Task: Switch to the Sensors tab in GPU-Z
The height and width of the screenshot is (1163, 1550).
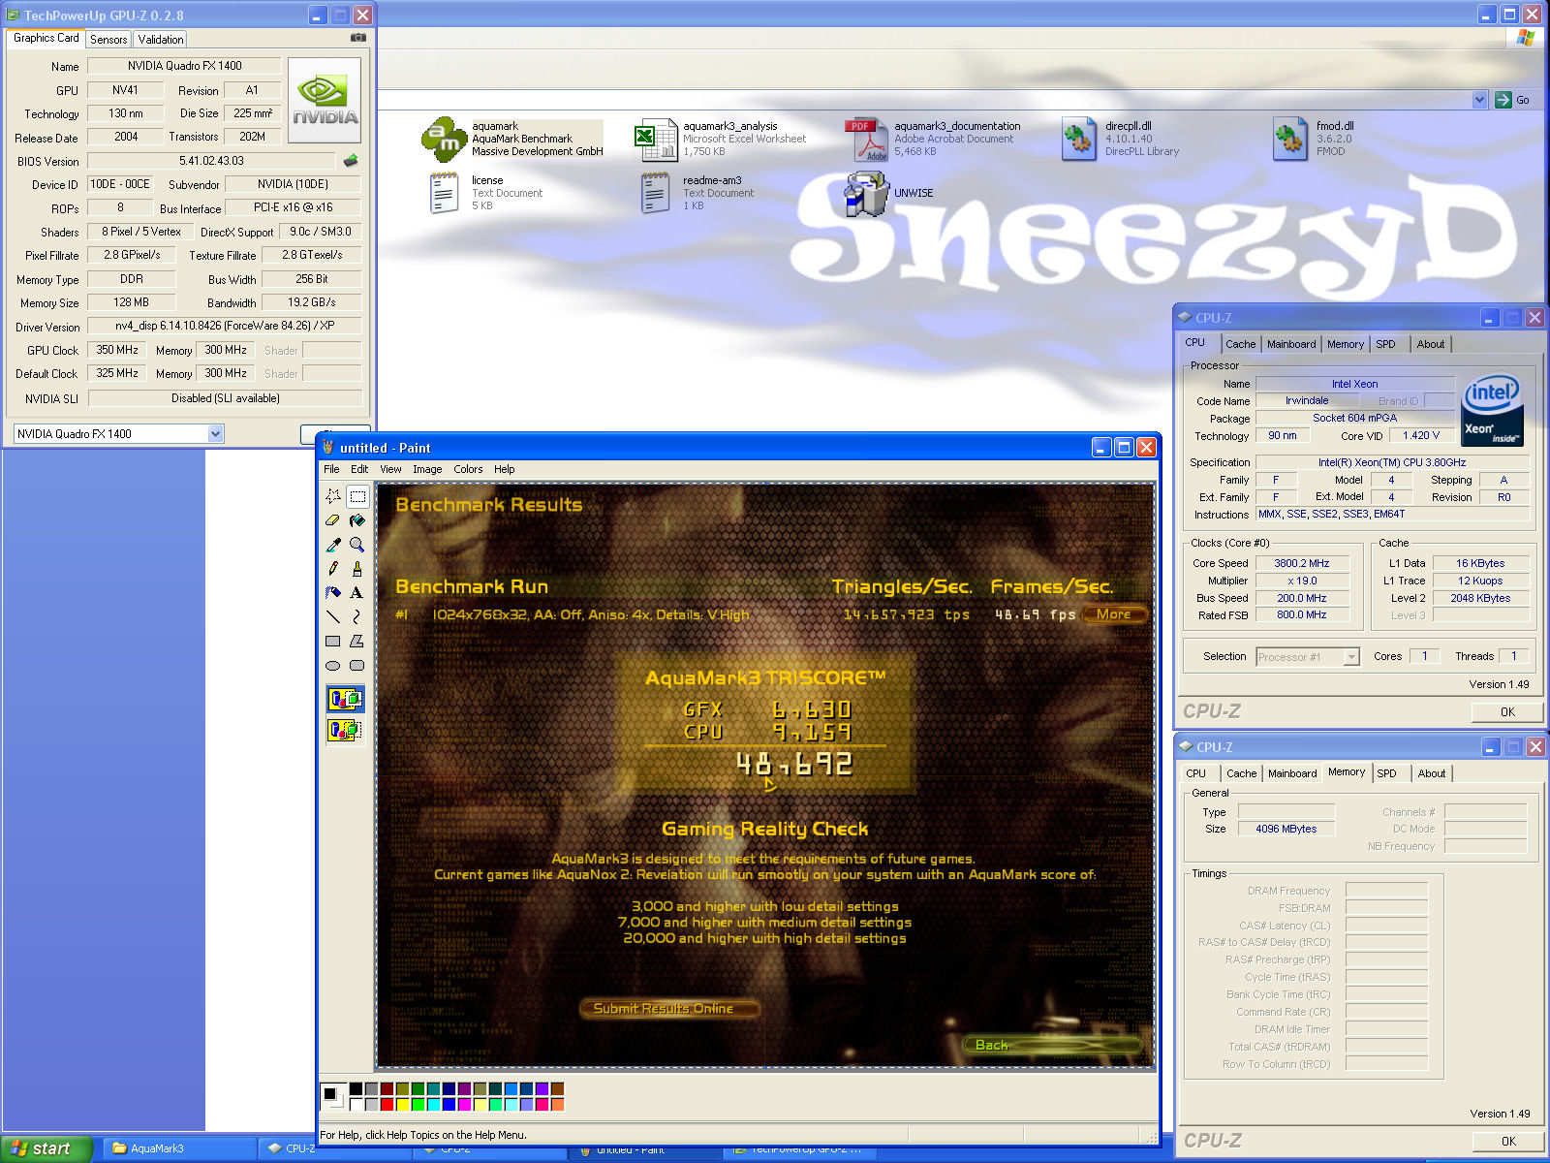Action: [x=108, y=40]
